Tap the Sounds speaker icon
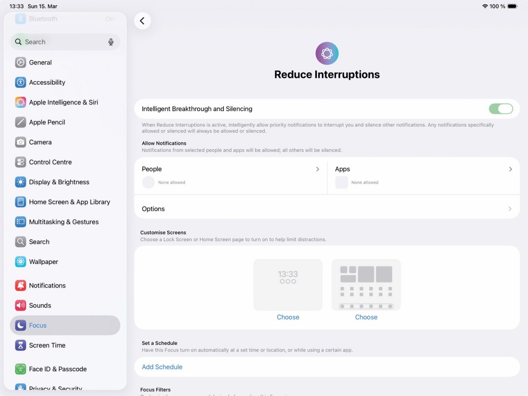 [x=21, y=305]
